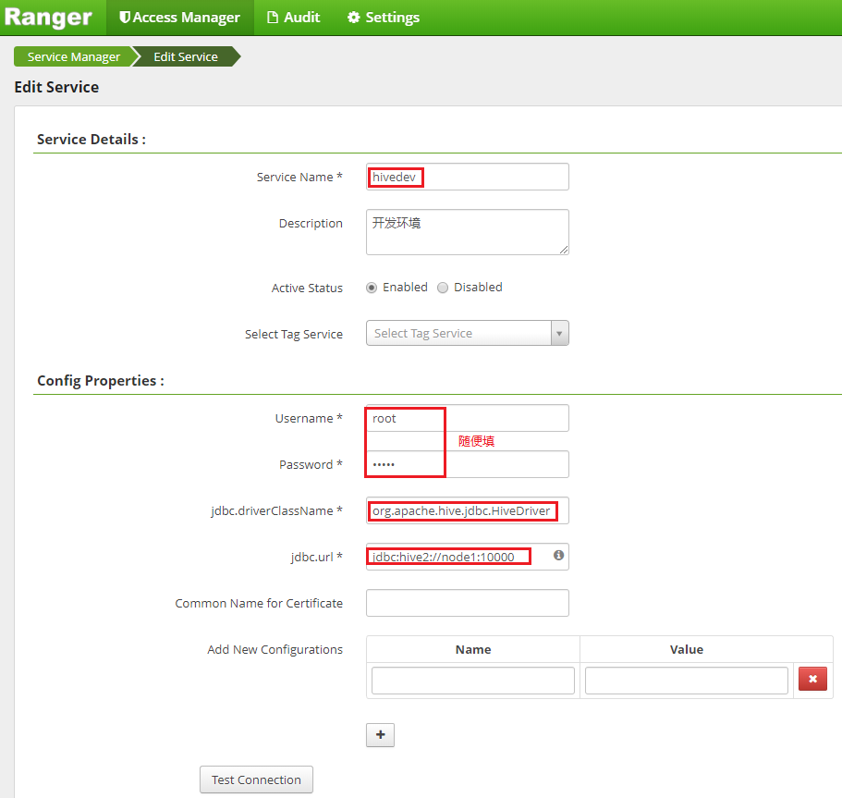842x798 pixels.
Task: Select the Enabled radio button
Action: coord(372,288)
